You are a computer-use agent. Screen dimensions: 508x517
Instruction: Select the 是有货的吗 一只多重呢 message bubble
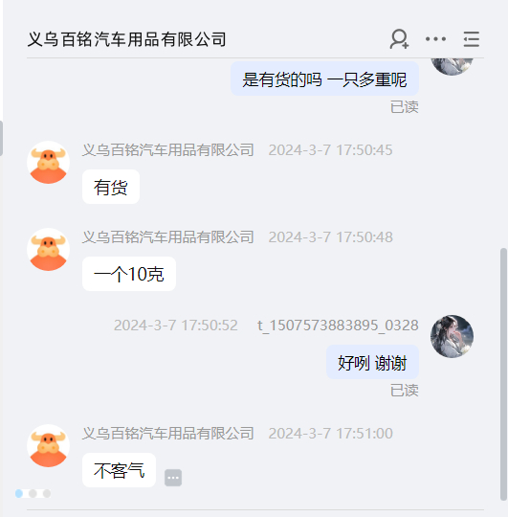[x=324, y=79]
